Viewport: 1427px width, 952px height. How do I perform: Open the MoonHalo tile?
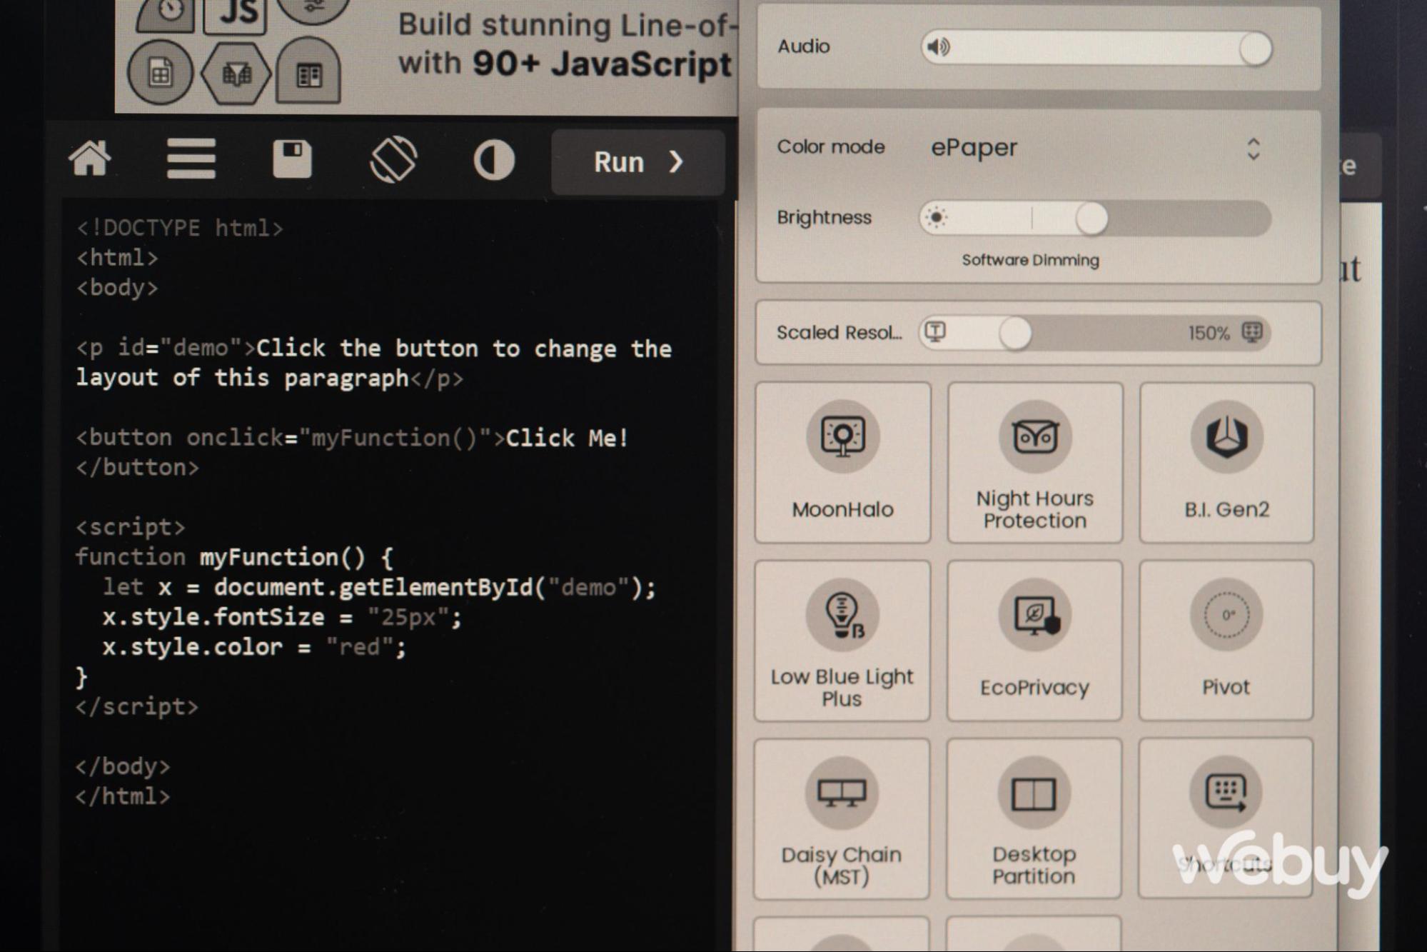pyautogui.click(x=842, y=463)
